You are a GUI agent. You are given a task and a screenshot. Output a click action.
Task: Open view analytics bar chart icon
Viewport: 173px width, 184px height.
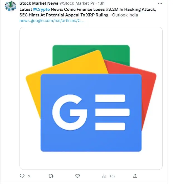point(104,176)
